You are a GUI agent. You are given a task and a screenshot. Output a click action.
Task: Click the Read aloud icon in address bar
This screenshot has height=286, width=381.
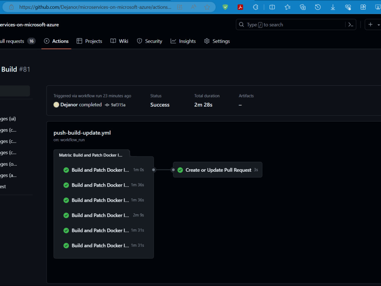(x=194, y=7)
